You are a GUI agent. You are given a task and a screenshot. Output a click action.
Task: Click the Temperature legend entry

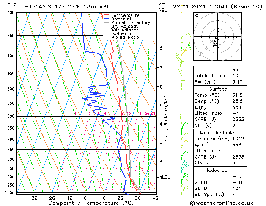121,15
